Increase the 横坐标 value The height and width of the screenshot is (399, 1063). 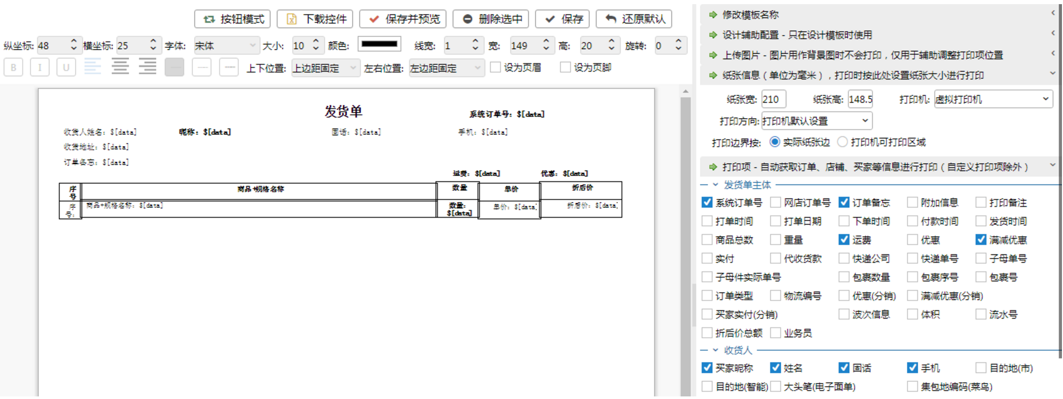tap(153, 41)
